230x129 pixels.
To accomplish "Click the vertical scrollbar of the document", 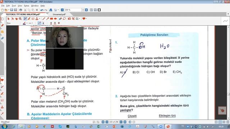I will 229,73.
